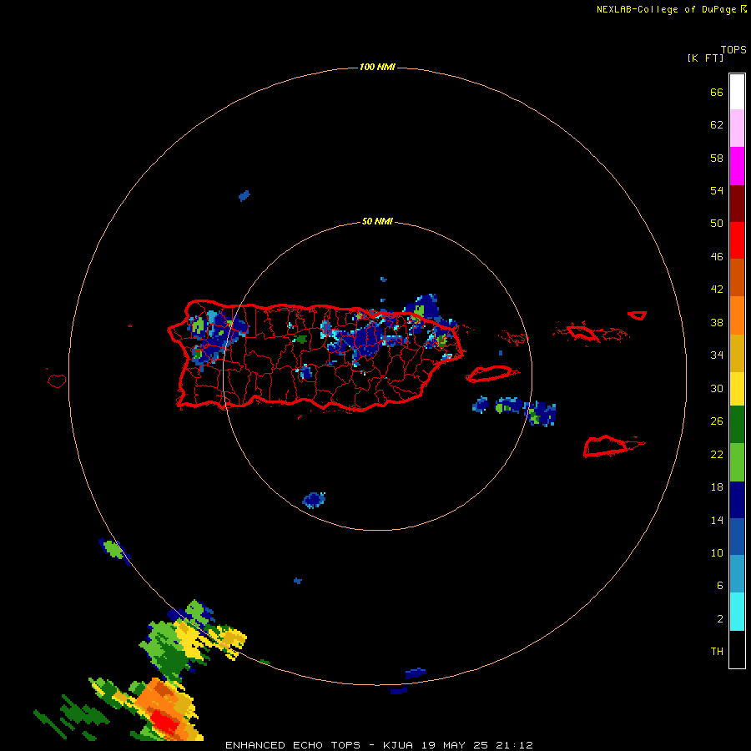Click the light pink legend swatch
The width and height of the screenshot is (751, 751).
pyautogui.click(x=737, y=128)
